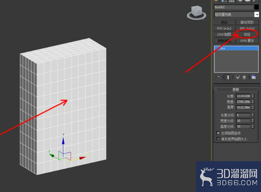Click the UVW 贴图 button
The width and height of the screenshot is (261, 192).
[x=225, y=34]
